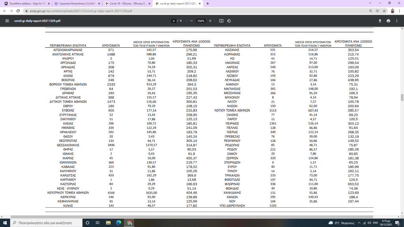Switch to the Giga fm tab
Screen dimensions: 404x227
tap(27, 4)
